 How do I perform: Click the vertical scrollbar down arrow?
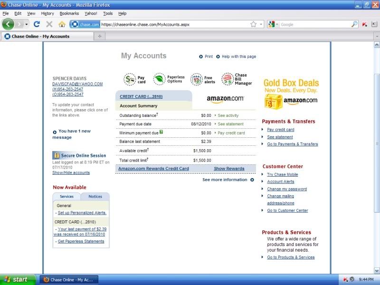(377, 270)
